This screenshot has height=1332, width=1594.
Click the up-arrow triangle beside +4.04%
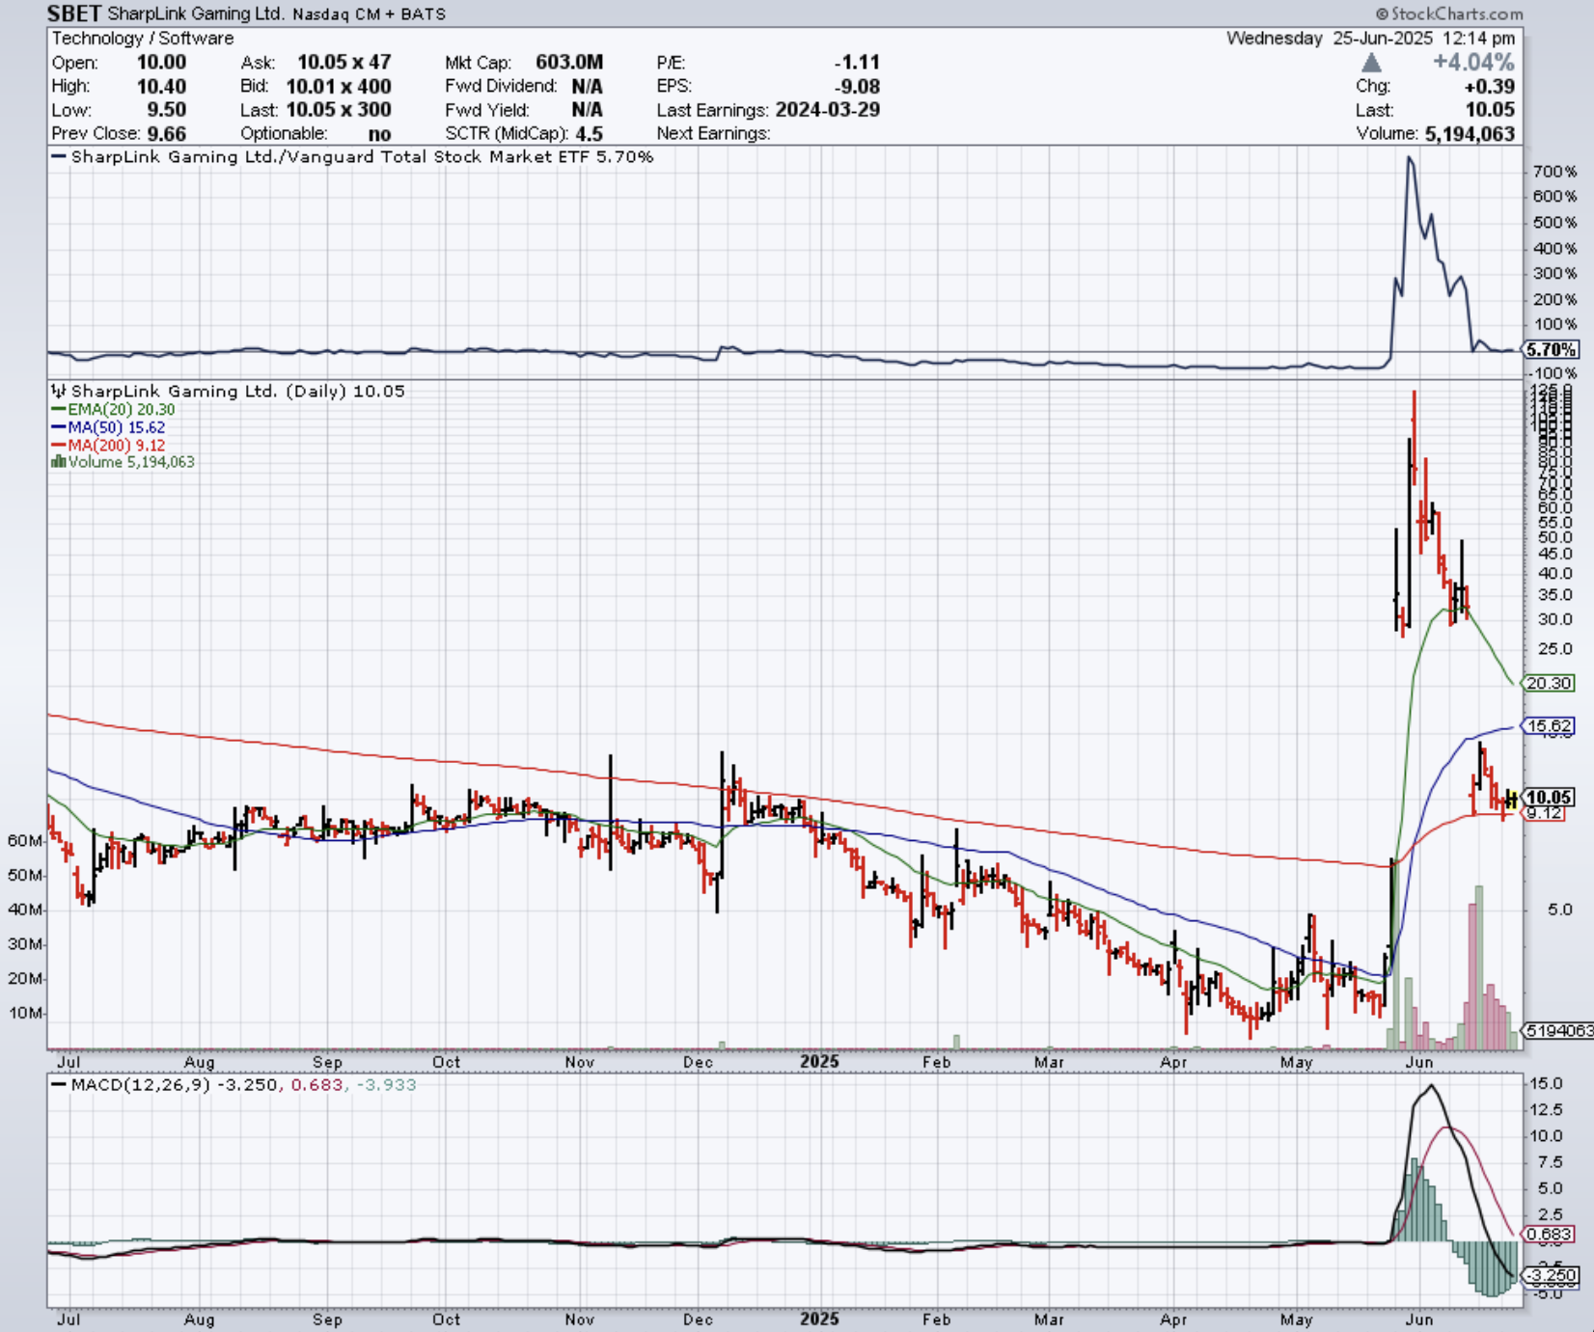pos(1371,63)
